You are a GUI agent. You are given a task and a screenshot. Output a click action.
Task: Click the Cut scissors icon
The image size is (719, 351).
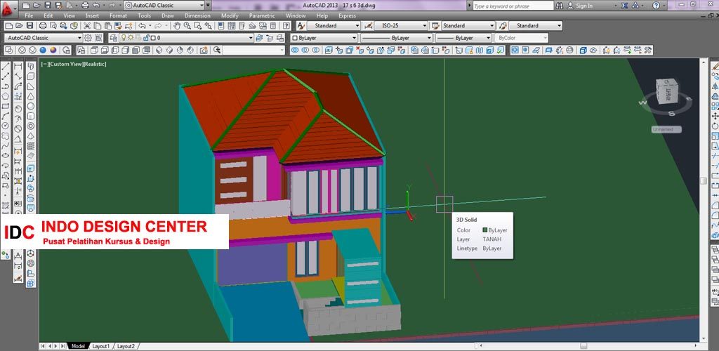click(x=87, y=26)
